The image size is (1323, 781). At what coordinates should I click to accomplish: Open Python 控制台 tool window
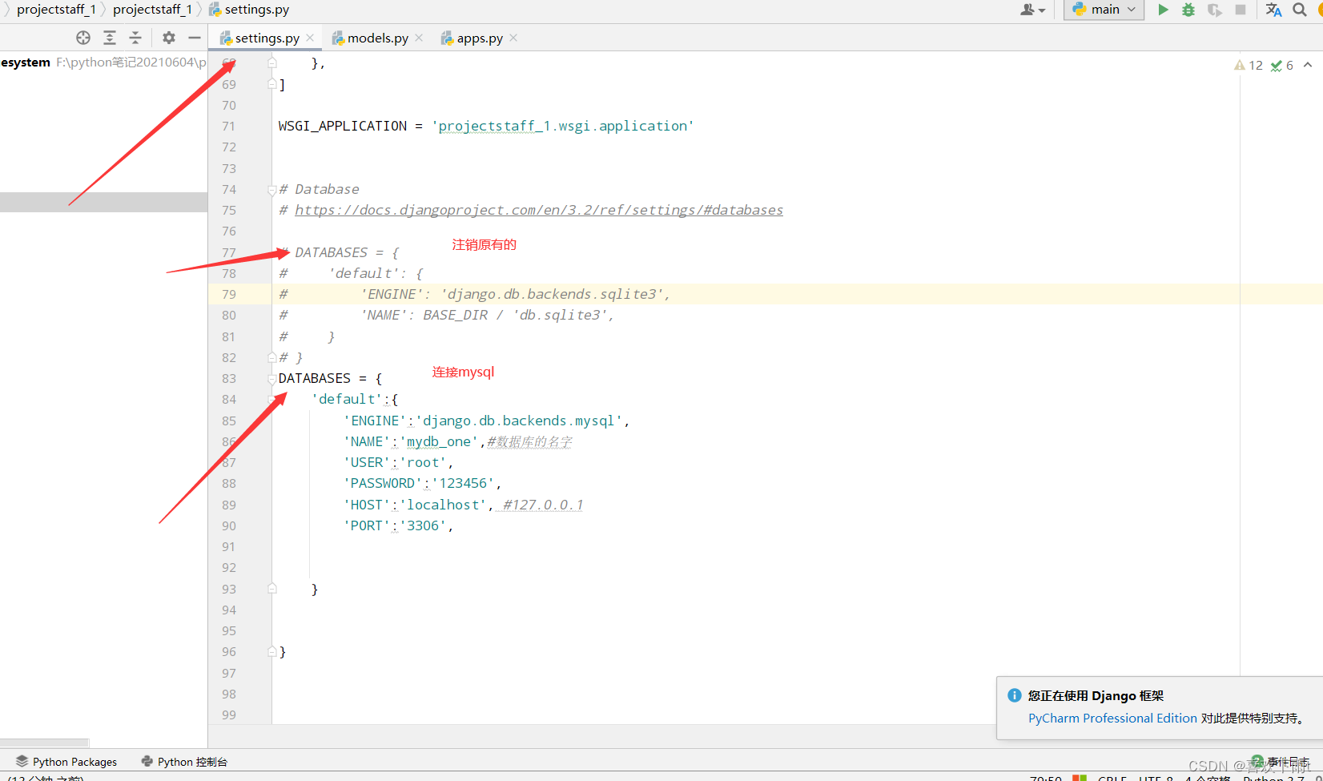pos(184,761)
